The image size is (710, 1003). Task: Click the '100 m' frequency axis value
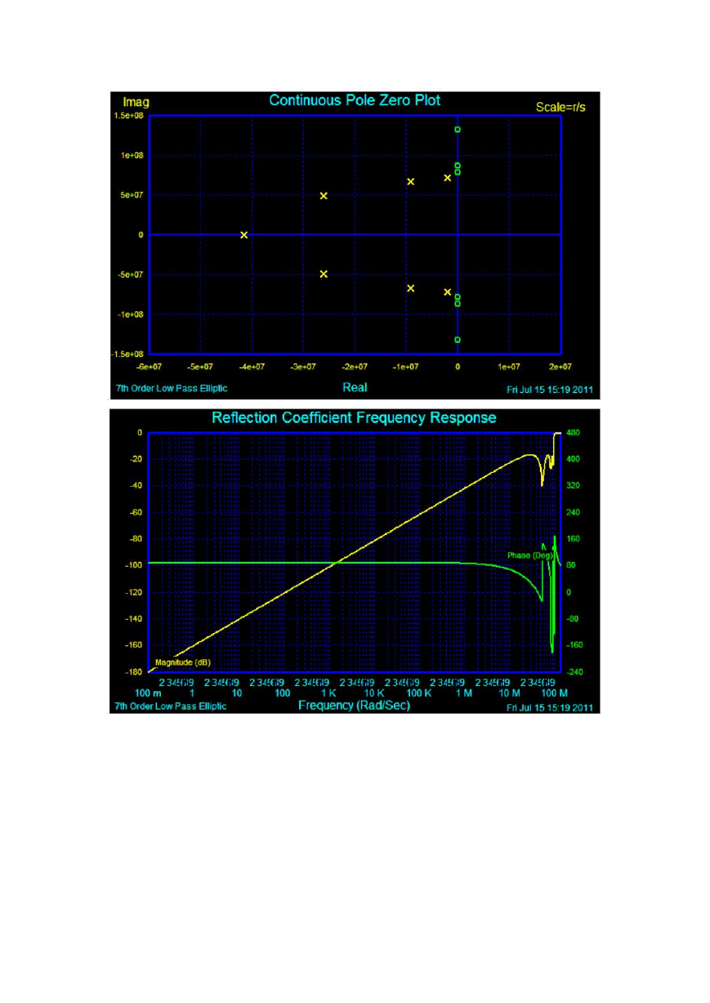(x=148, y=693)
